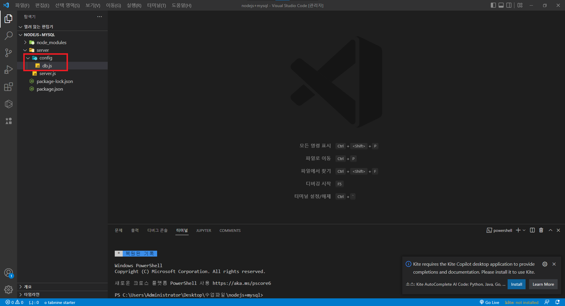The image size is (565, 306).
Task: Click the aka.ms/pscore6 link in terminal
Action: click(x=242, y=283)
